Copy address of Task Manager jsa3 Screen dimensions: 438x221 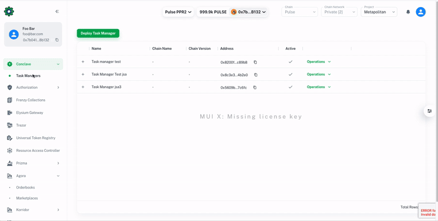click(x=255, y=87)
